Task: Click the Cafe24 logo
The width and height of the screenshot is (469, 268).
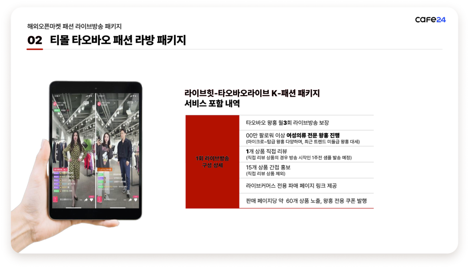Action: (x=431, y=19)
